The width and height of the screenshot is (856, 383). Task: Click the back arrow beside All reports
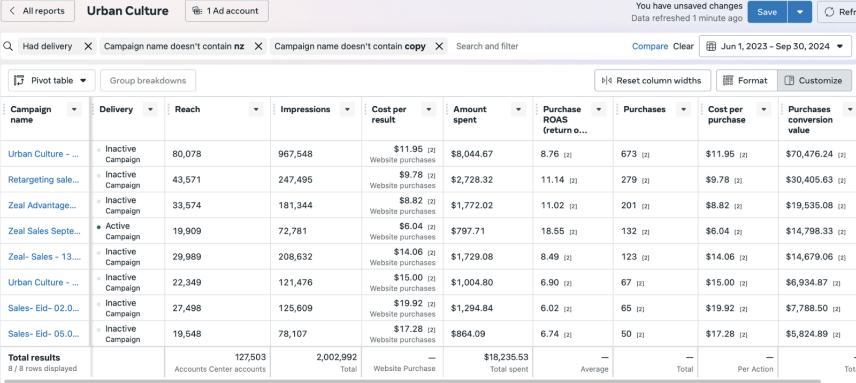12,11
